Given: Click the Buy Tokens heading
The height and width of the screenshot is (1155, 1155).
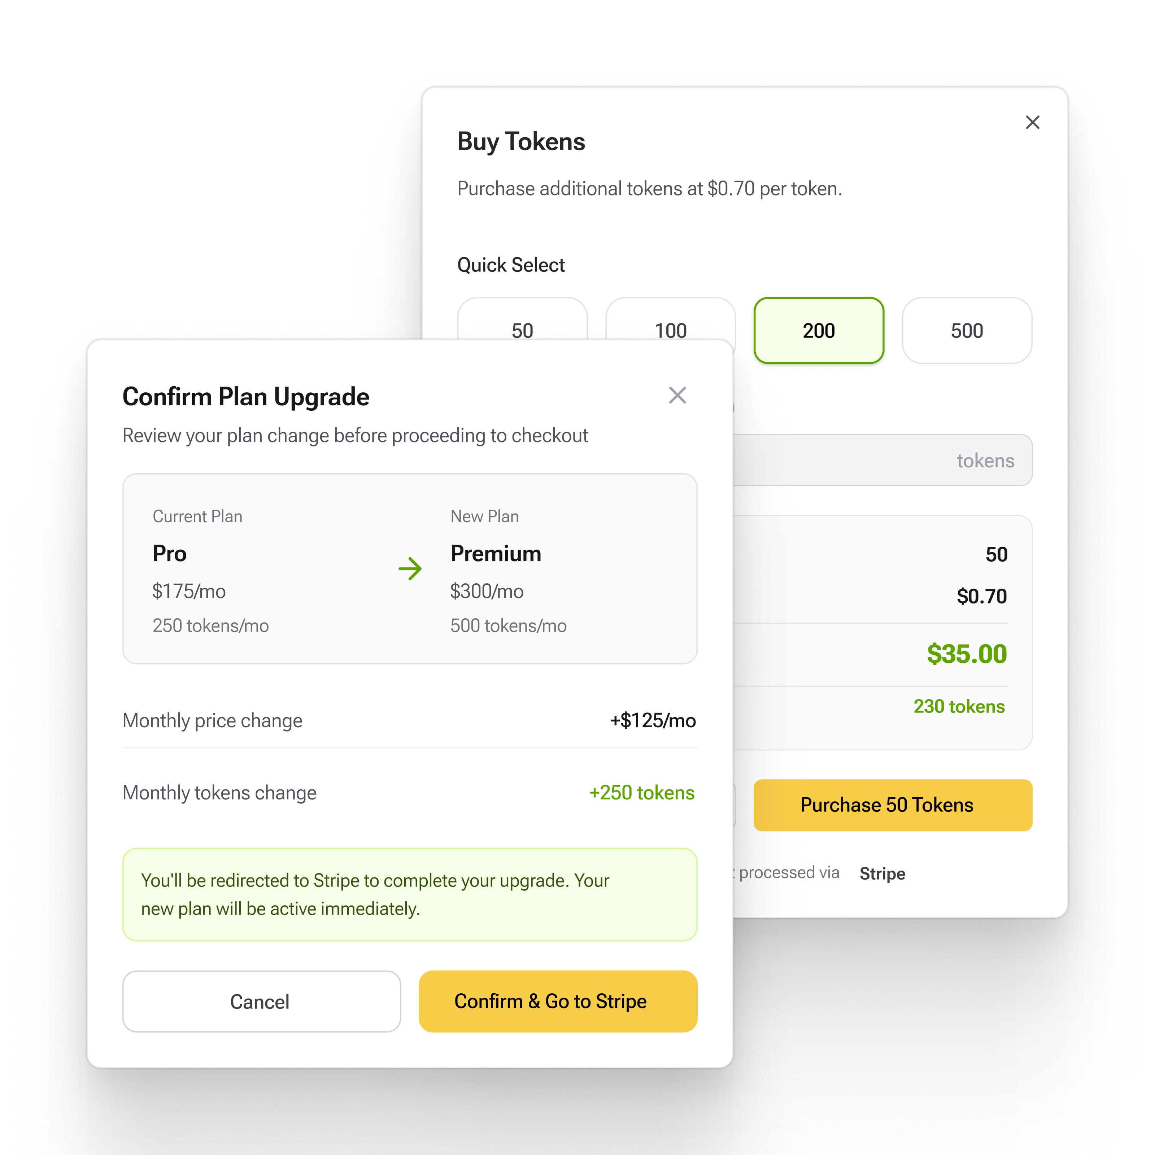Looking at the screenshot, I should (521, 142).
